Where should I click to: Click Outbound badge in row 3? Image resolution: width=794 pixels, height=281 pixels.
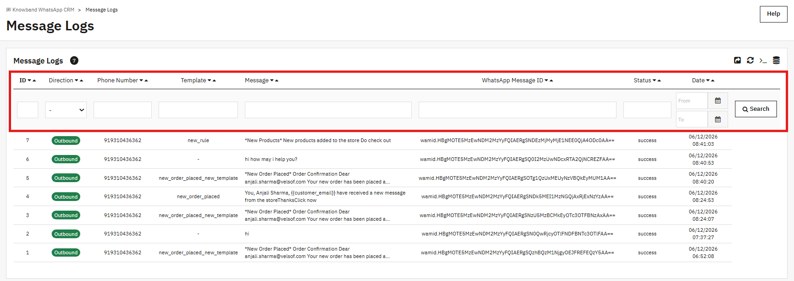66,215
